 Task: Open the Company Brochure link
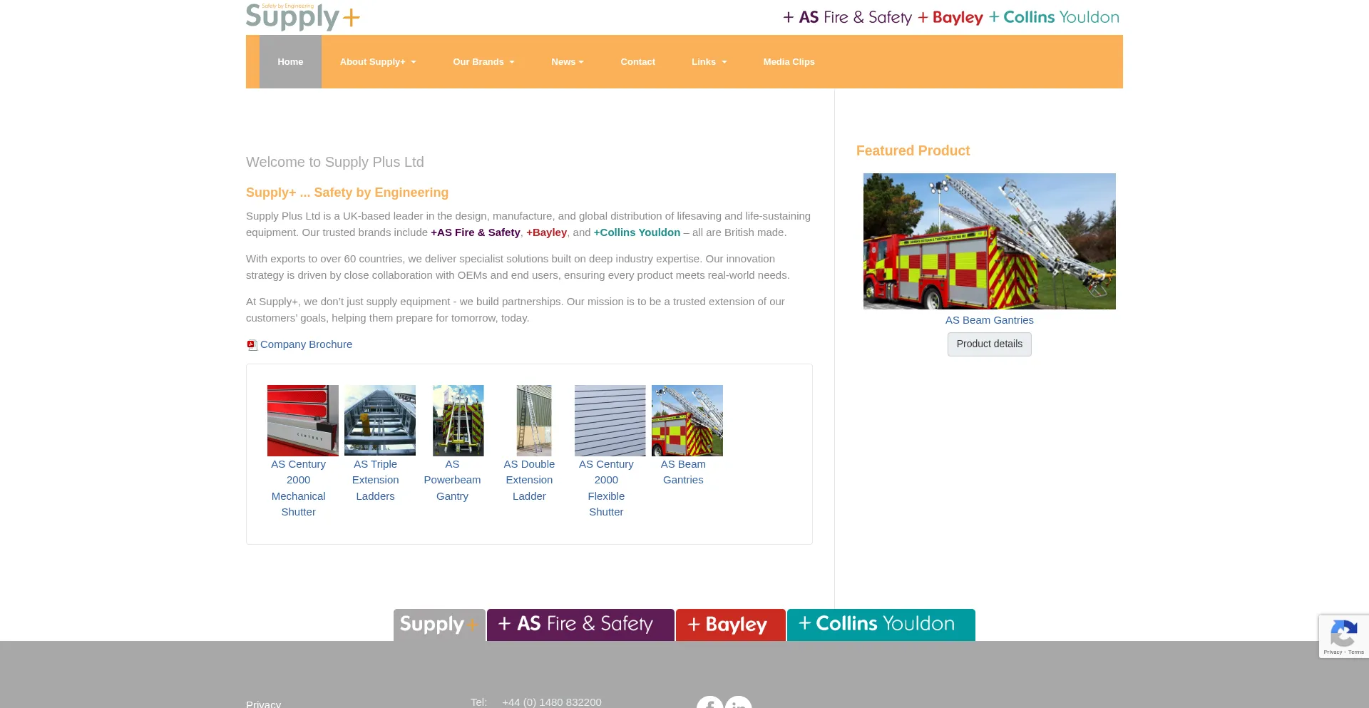click(x=306, y=344)
